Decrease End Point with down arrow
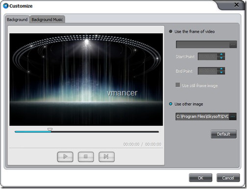Screen dimensions: 247x189 222,72
